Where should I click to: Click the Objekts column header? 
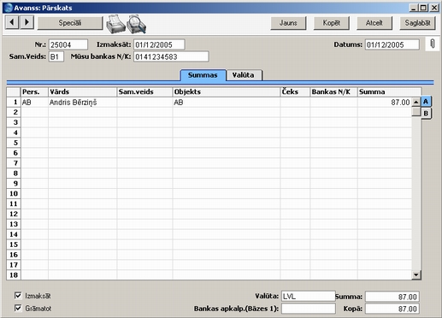pos(227,91)
